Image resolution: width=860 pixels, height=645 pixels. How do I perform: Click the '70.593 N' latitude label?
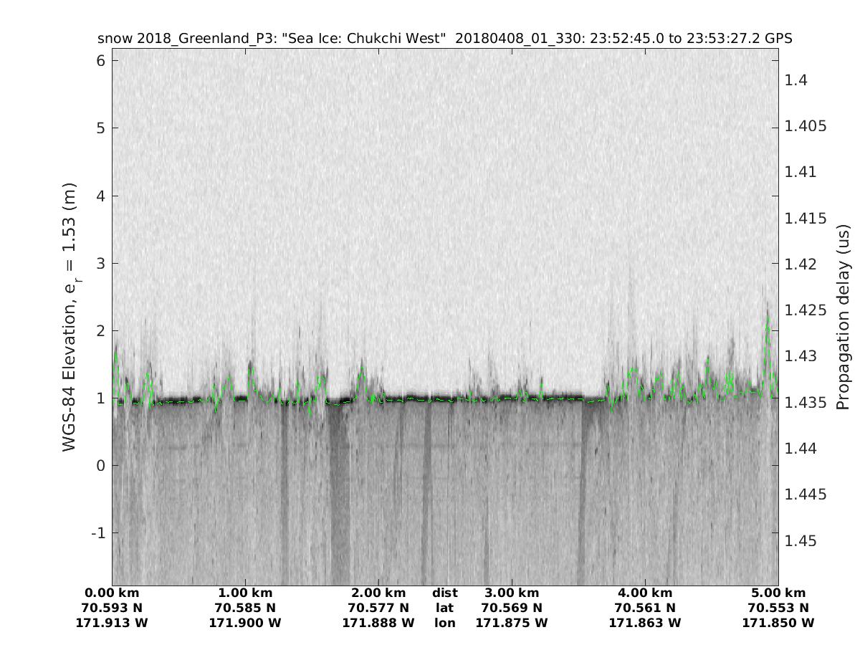pyautogui.click(x=113, y=608)
